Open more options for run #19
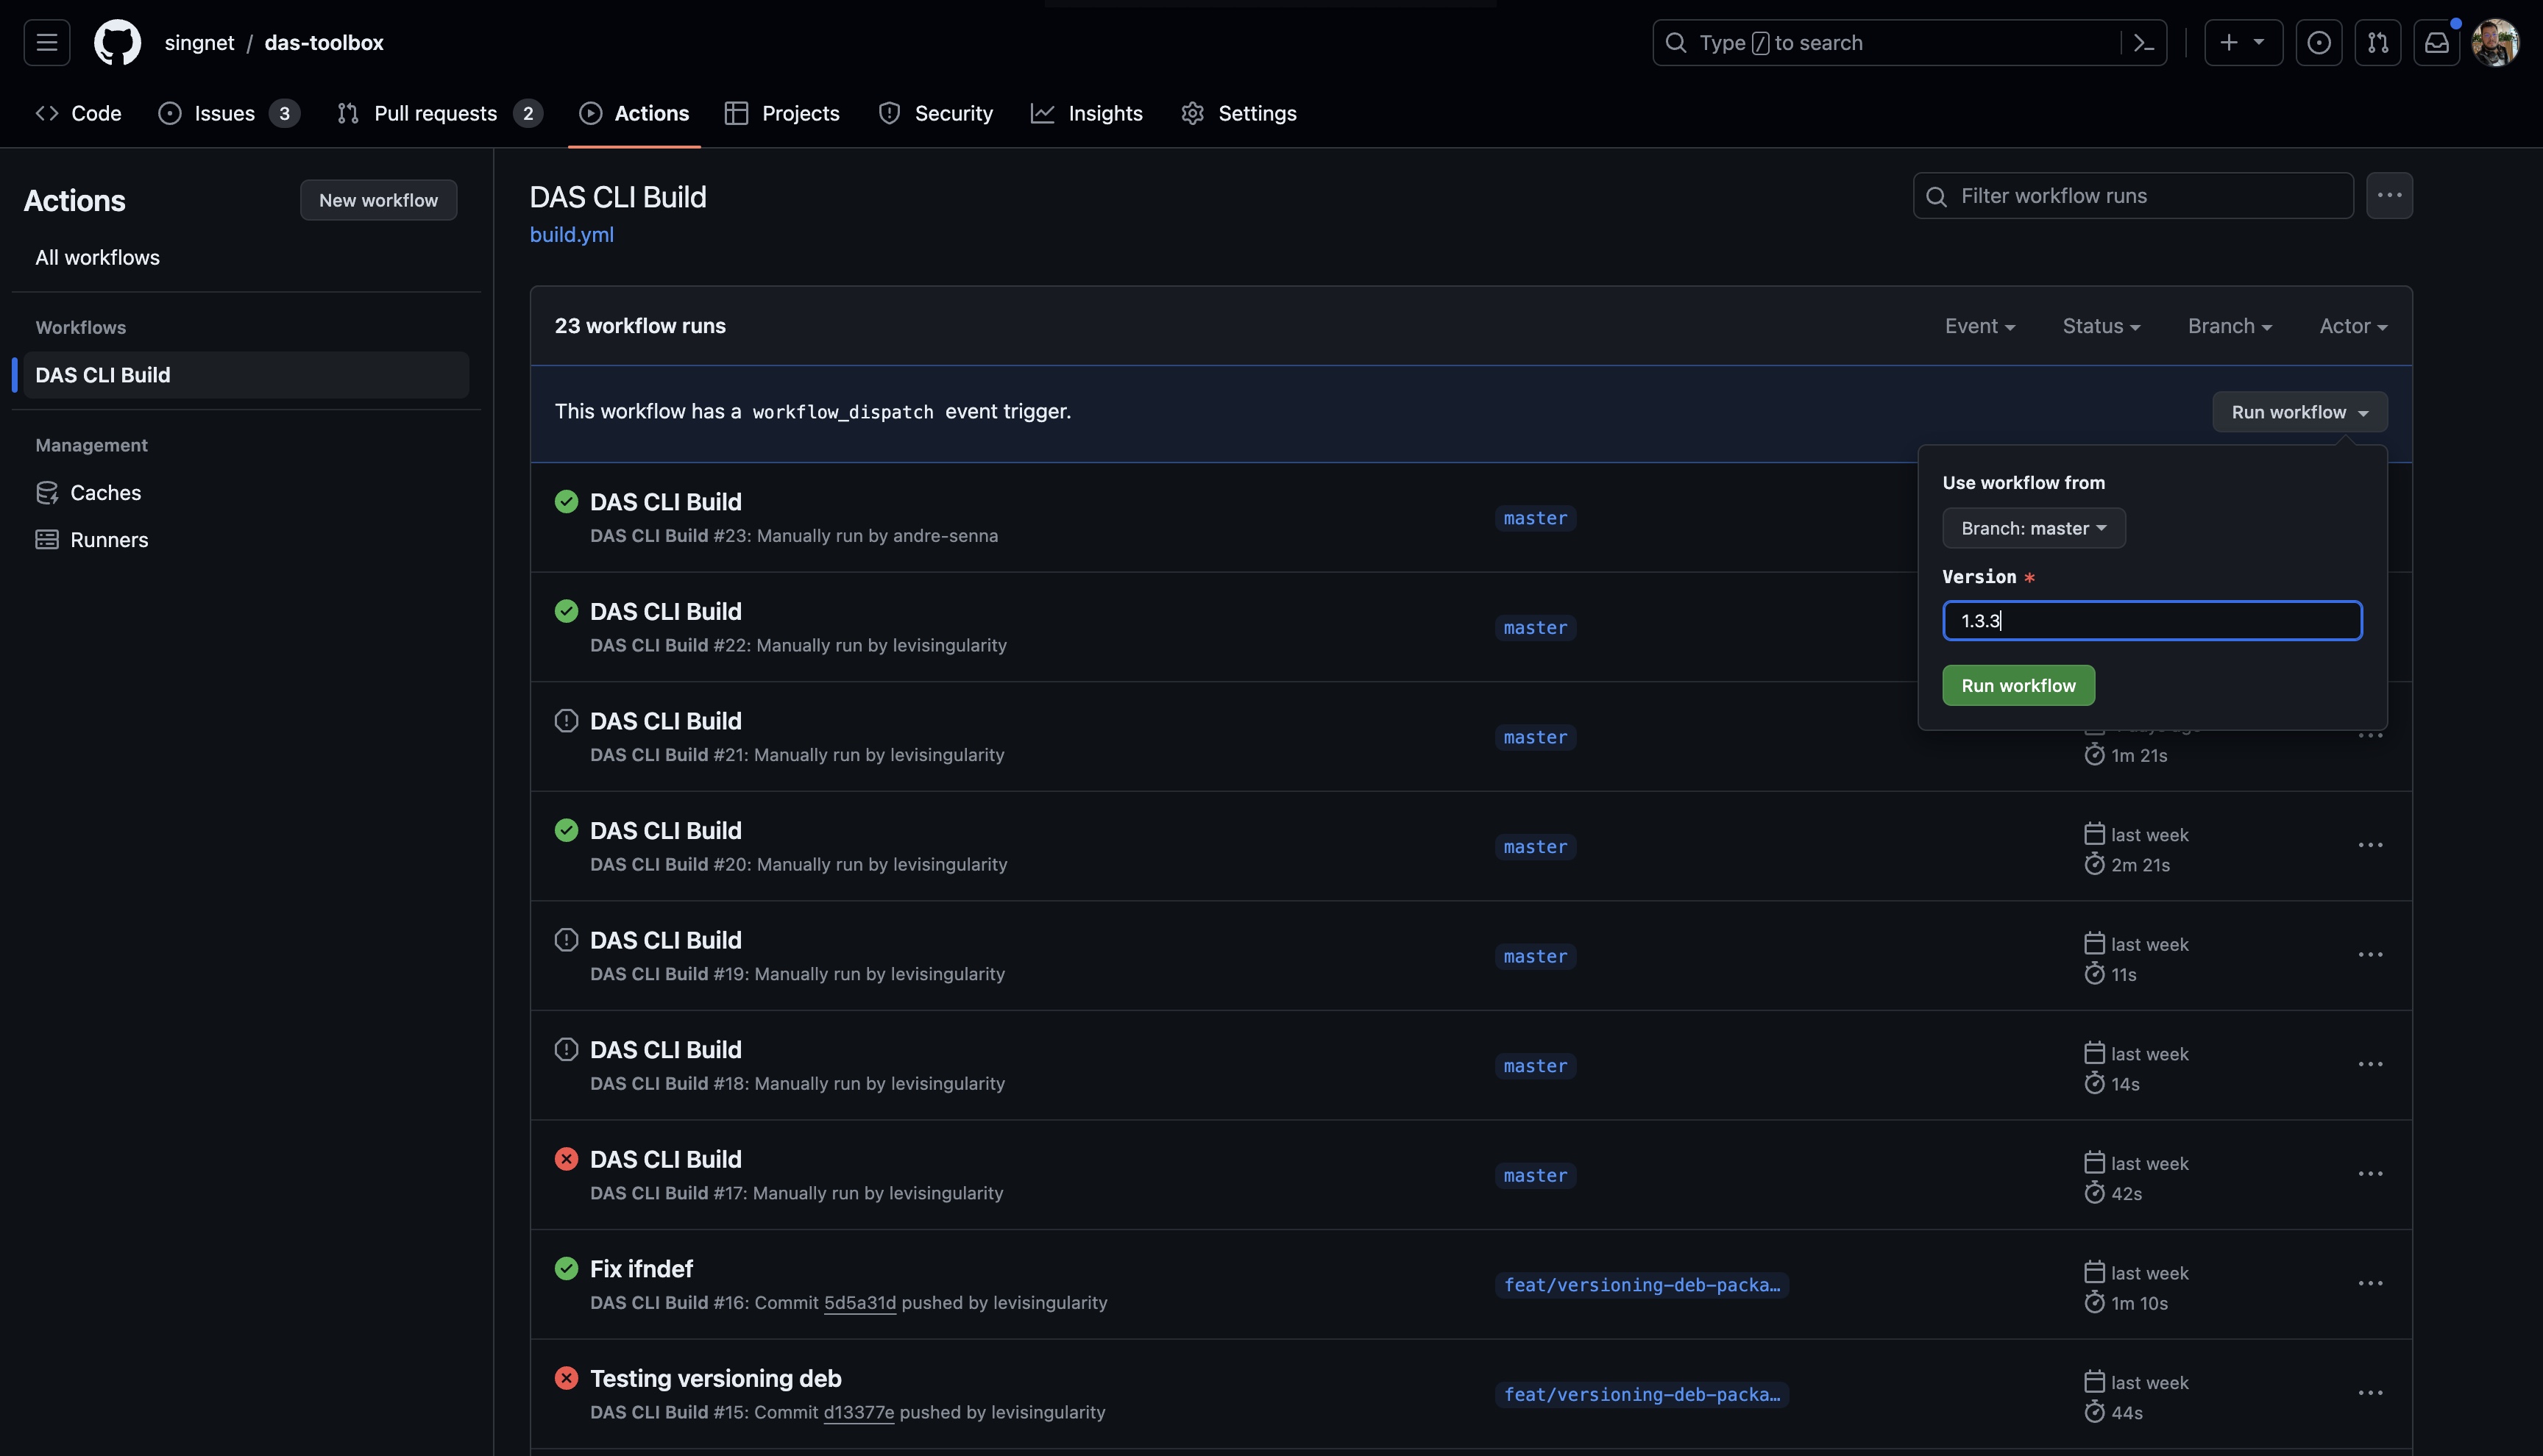 pos(2370,955)
